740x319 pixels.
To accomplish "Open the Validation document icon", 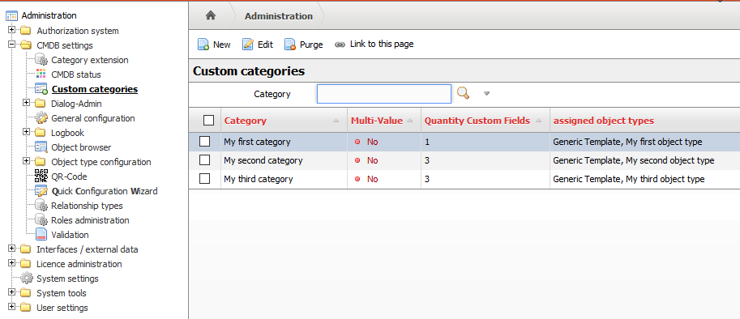I will coord(41,235).
